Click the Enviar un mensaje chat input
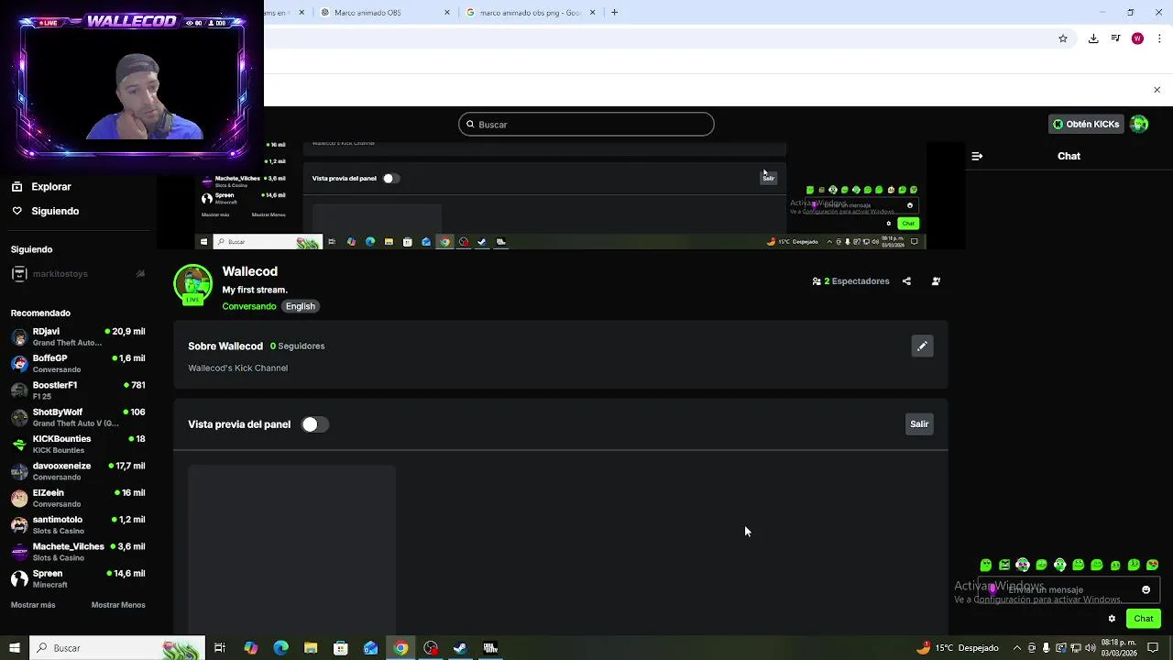Image resolution: width=1173 pixels, height=660 pixels. (1068, 589)
